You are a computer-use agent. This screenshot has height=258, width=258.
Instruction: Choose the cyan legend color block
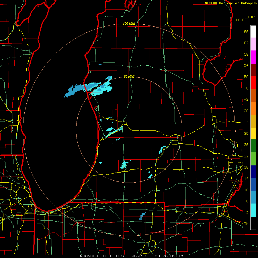[x=253, y=210]
